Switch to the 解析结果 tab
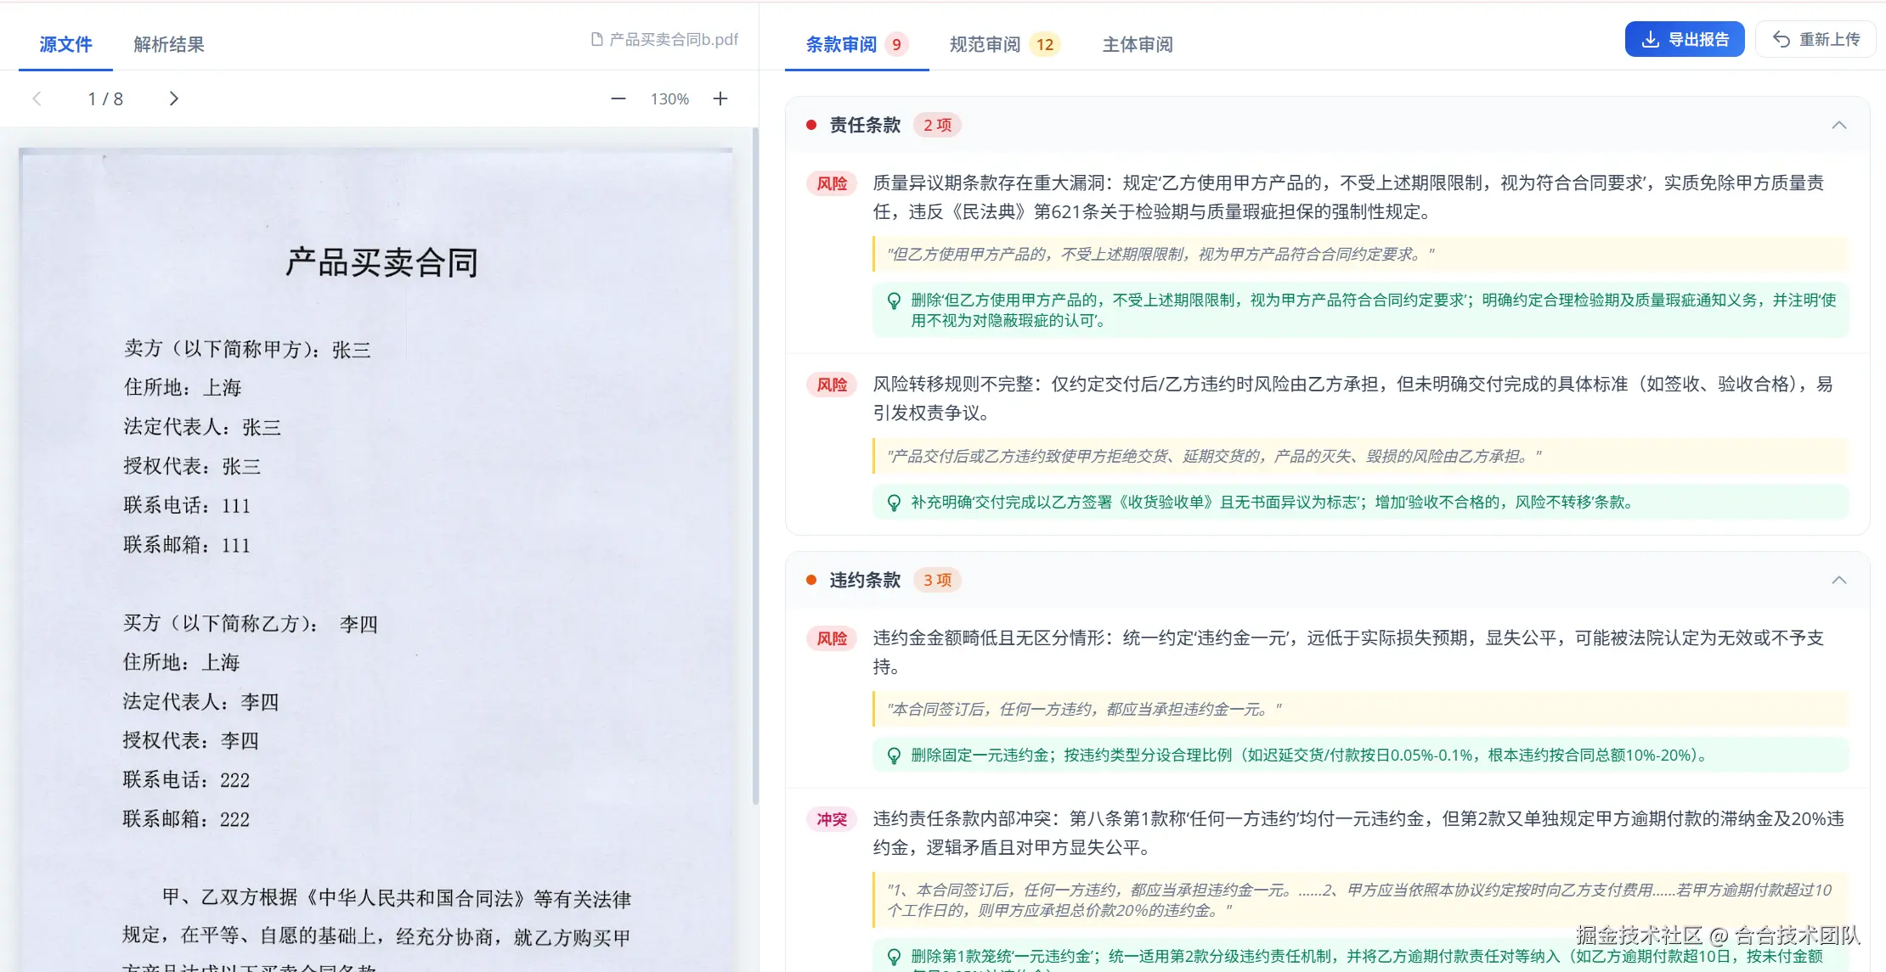 click(x=167, y=43)
